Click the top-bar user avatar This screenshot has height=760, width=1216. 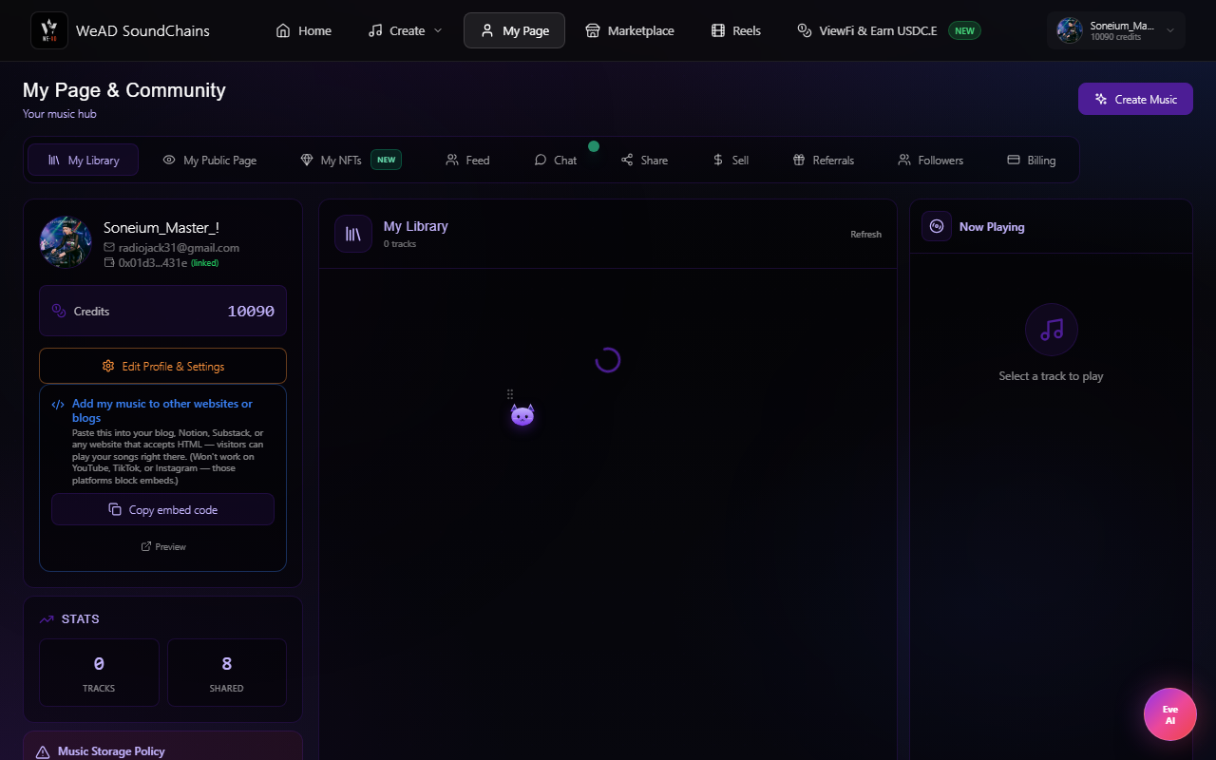point(1070,30)
